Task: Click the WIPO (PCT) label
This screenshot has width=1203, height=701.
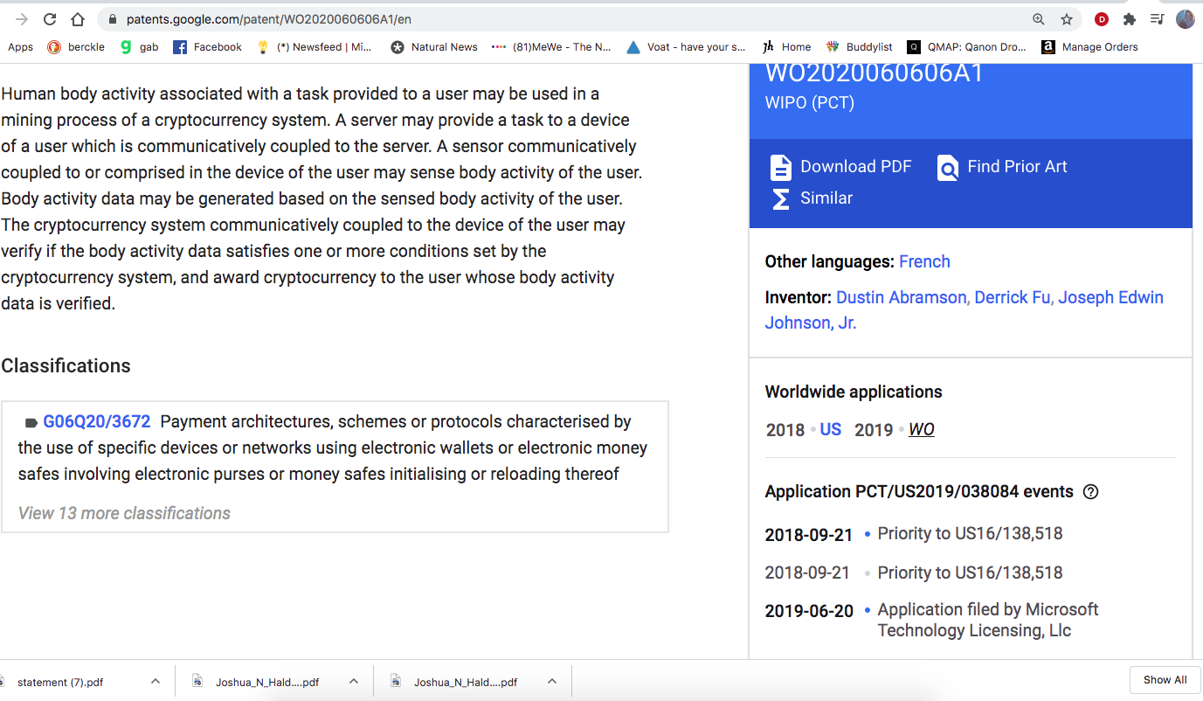Action: tap(810, 102)
